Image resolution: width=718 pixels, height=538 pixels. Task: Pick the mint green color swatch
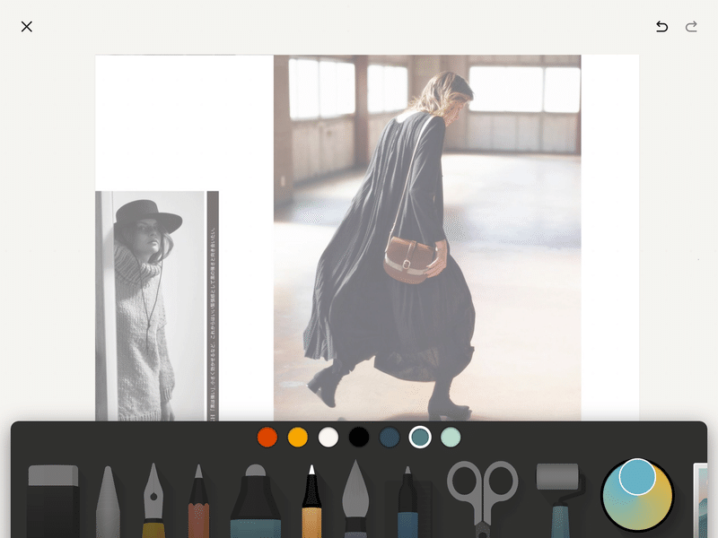[x=449, y=438]
